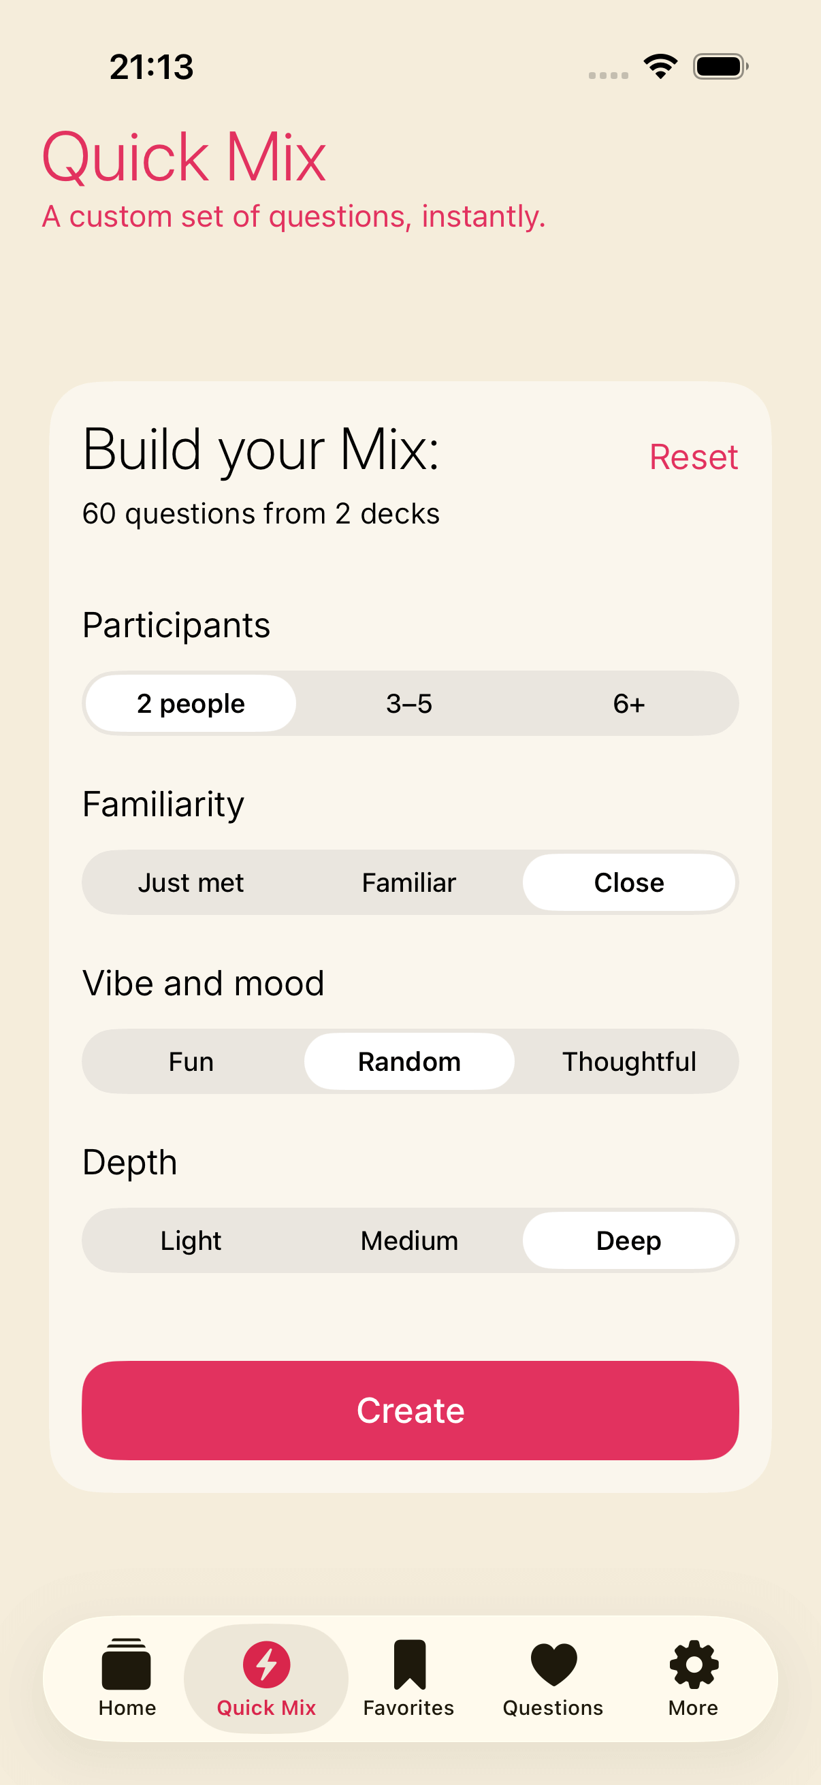The width and height of the screenshot is (821, 1785).
Task: Tap the battery indicator icon
Action: pos(720,67)
